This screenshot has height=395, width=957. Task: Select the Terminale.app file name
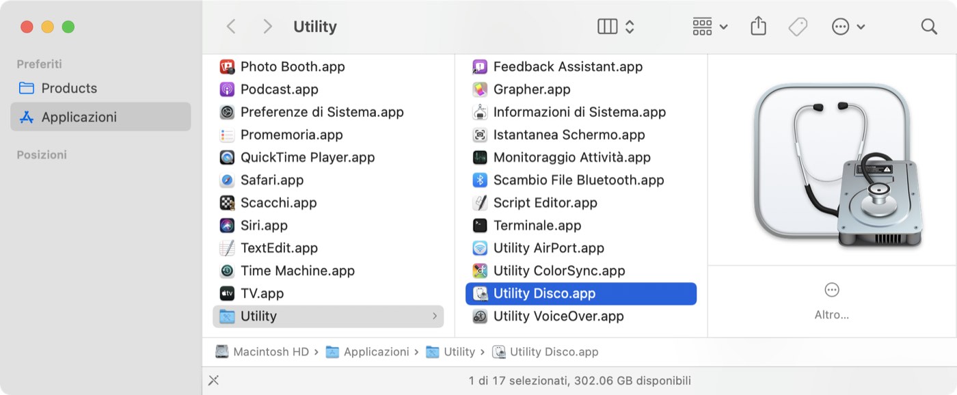coord(537,226)
